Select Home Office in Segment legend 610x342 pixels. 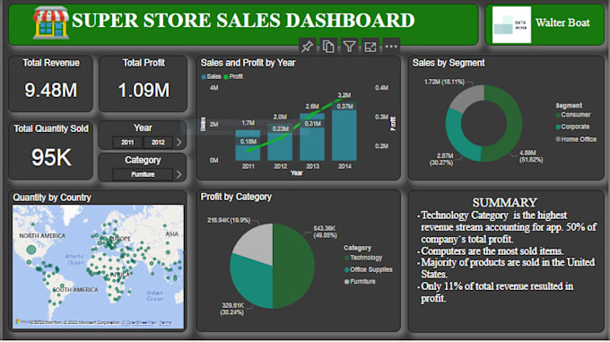point(576,139)
